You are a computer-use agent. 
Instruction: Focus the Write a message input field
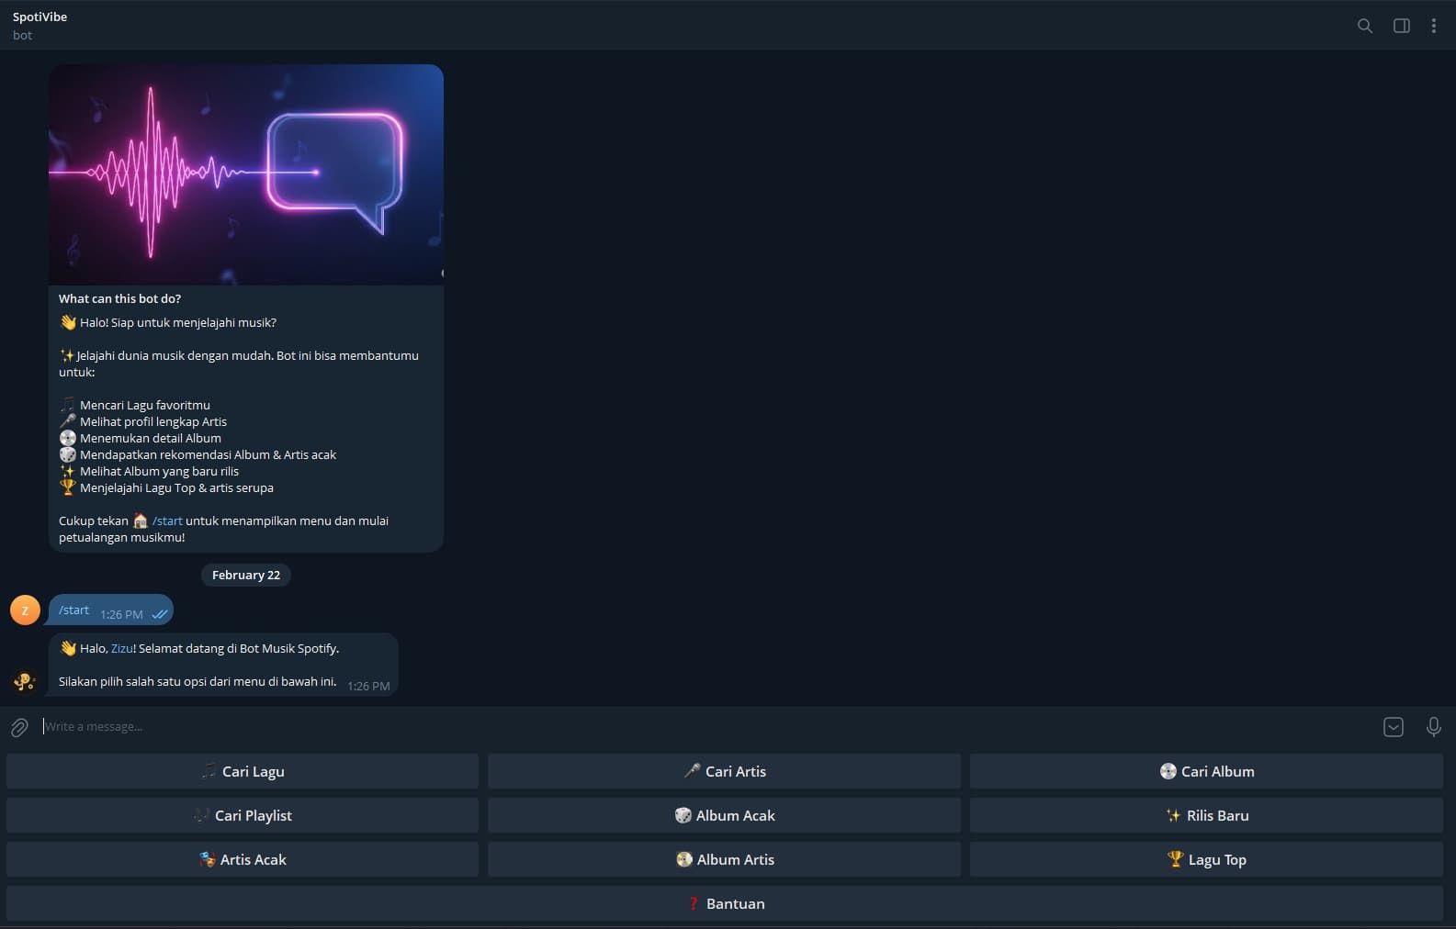[698, 727]
